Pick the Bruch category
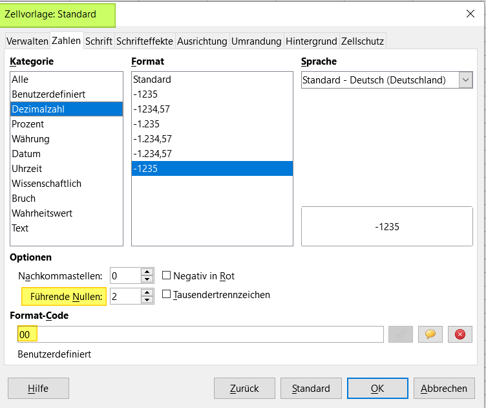 67,199
